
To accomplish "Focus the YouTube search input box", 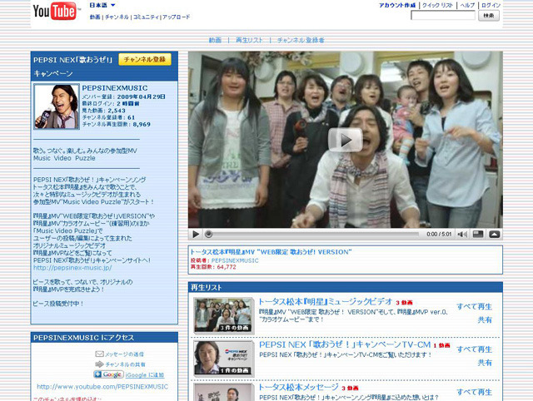I will coord(443,15).
